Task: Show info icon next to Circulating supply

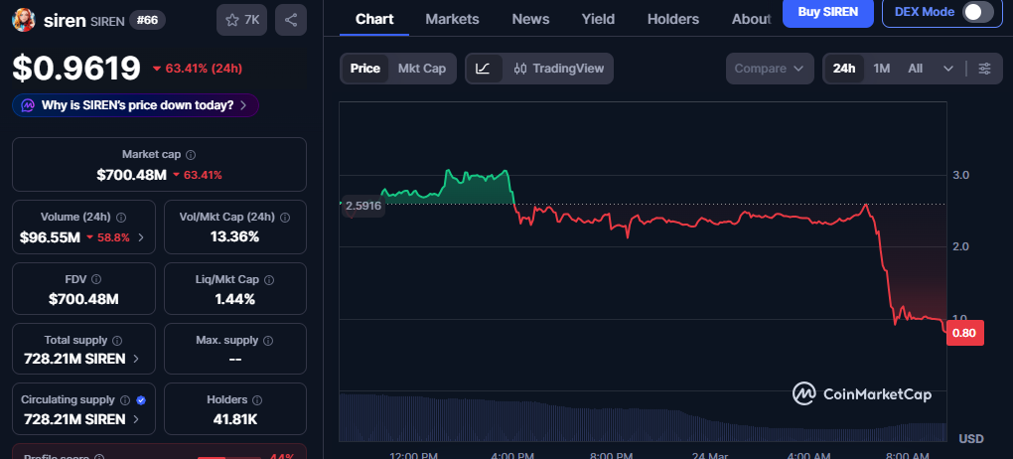Action: pyautogui.click(x=125, y=400)
